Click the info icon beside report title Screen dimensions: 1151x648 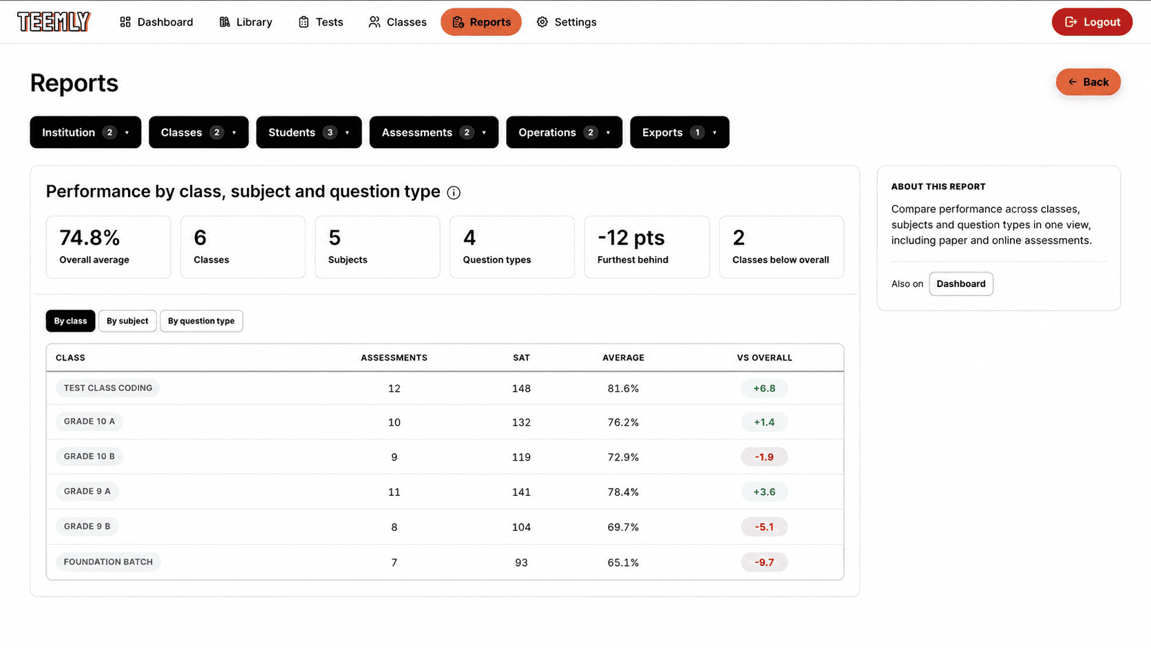454,193
